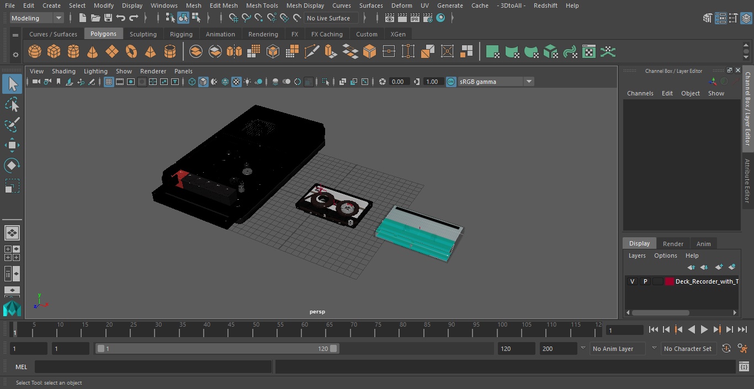Click the MEL command language label
The height and width of the screenshot is (389, 754).
click(22, 367)
